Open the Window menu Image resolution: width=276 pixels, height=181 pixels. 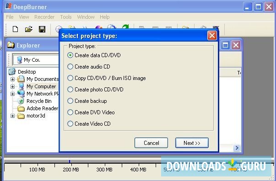(x=86, y=17)
